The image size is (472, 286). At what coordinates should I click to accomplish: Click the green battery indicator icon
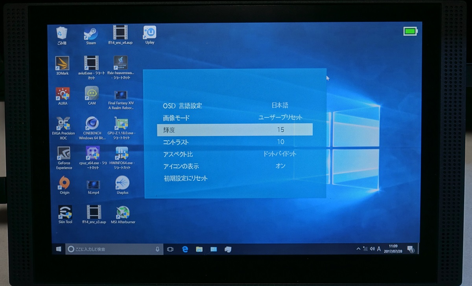(x=410, y=31)
